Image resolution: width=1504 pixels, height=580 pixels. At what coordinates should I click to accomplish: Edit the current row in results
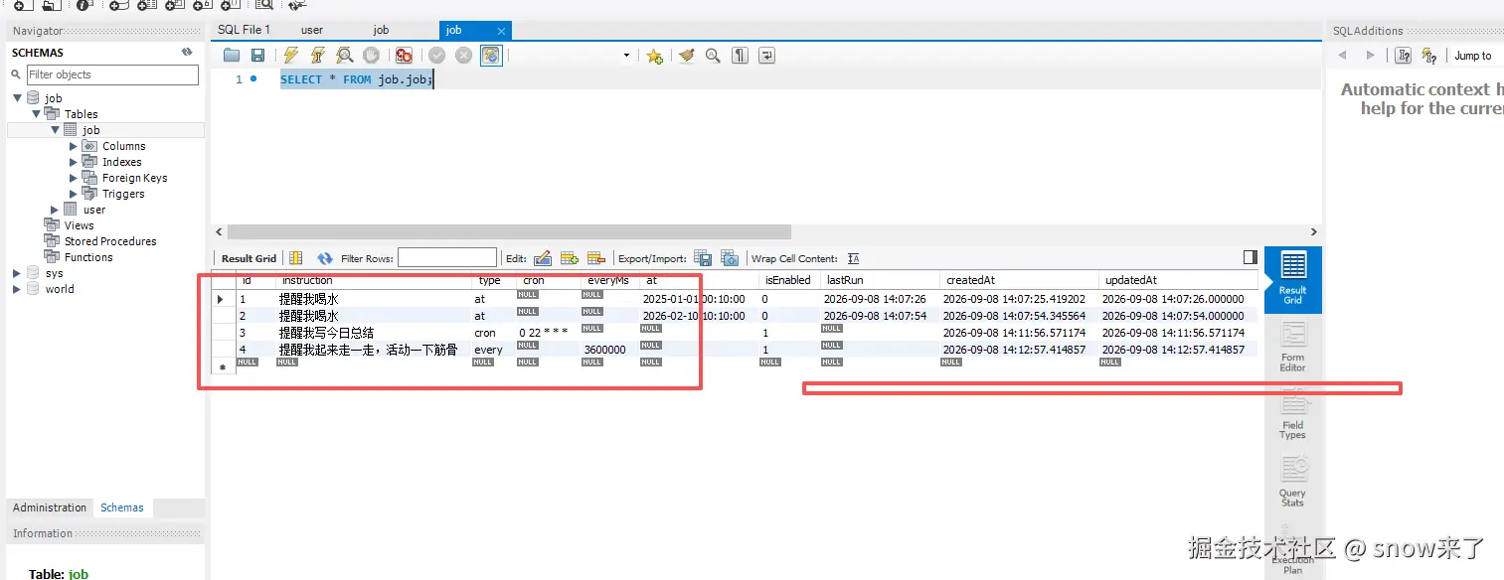(543, 258)
